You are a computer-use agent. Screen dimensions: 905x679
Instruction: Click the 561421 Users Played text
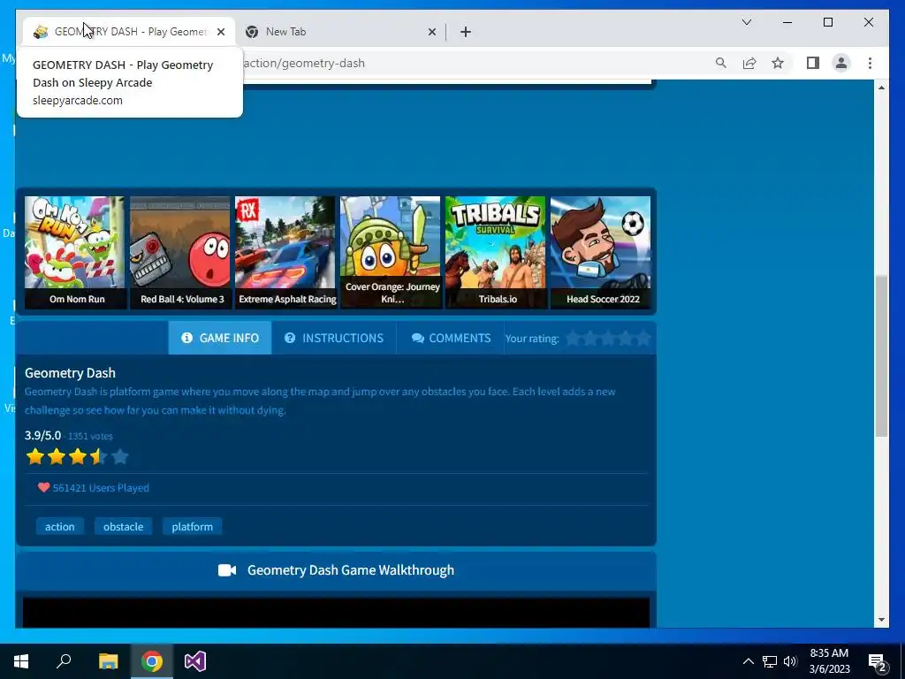tap(101, 488)
